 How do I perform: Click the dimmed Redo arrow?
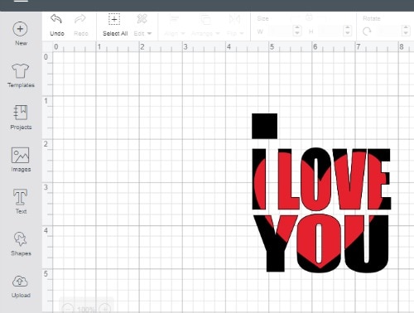80,19
